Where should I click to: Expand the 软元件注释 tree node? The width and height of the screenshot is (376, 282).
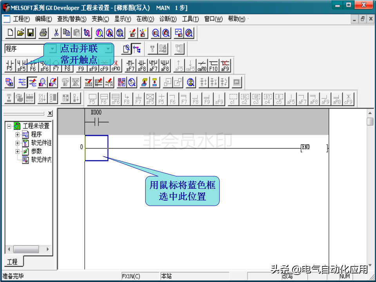(x=17, y=143)
